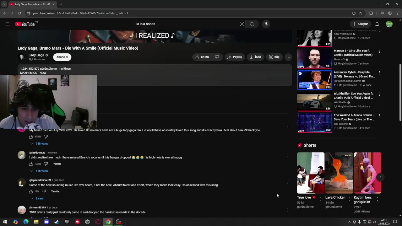Open the browser extensions puzzle icon

[x=371, y=13]
